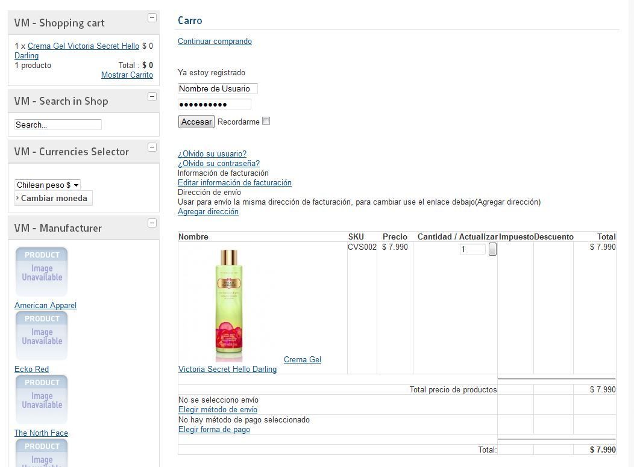Open the Chilean peso currency dropdown

(48, 185)
